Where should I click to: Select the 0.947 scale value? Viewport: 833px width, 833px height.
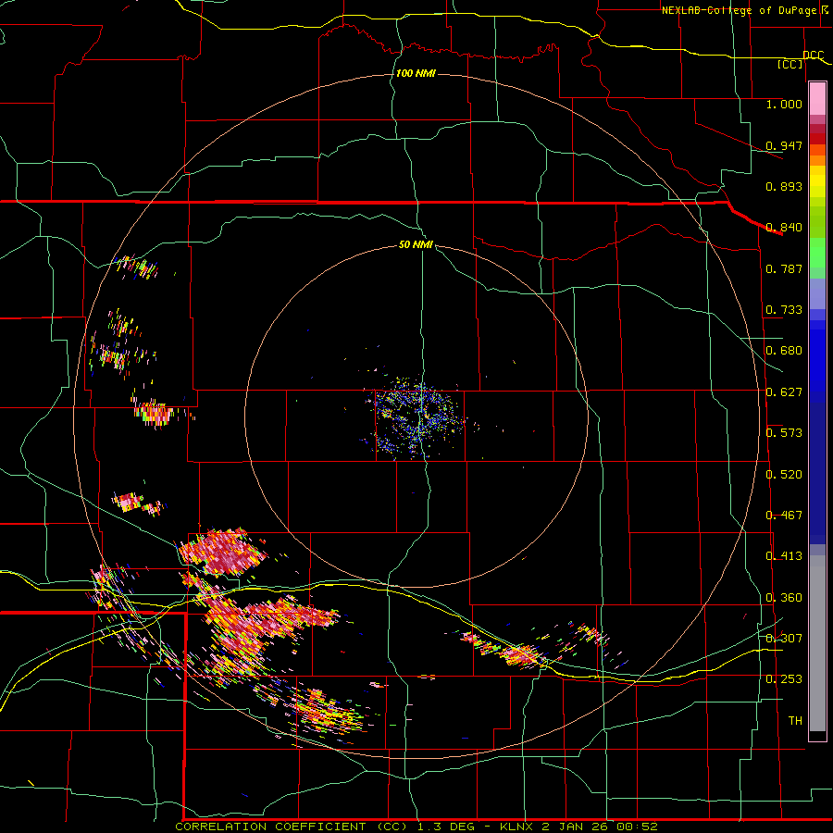tap(784, 145)
